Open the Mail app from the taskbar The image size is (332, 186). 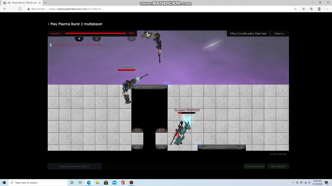[114, 183]
